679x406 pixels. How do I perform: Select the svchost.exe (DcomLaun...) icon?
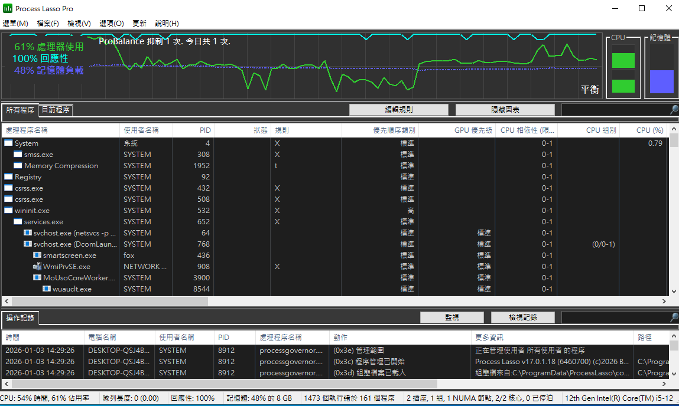coord(27,244)
